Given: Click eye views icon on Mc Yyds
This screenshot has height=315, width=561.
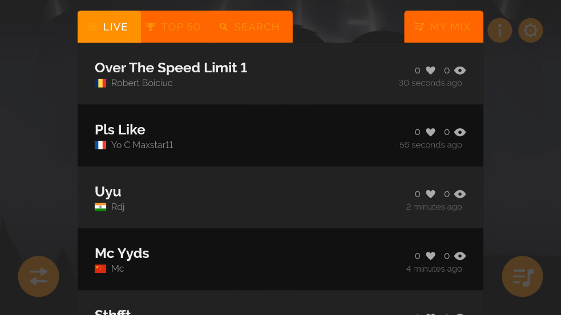Looking at the screenshot, I should tap(460, 256).
